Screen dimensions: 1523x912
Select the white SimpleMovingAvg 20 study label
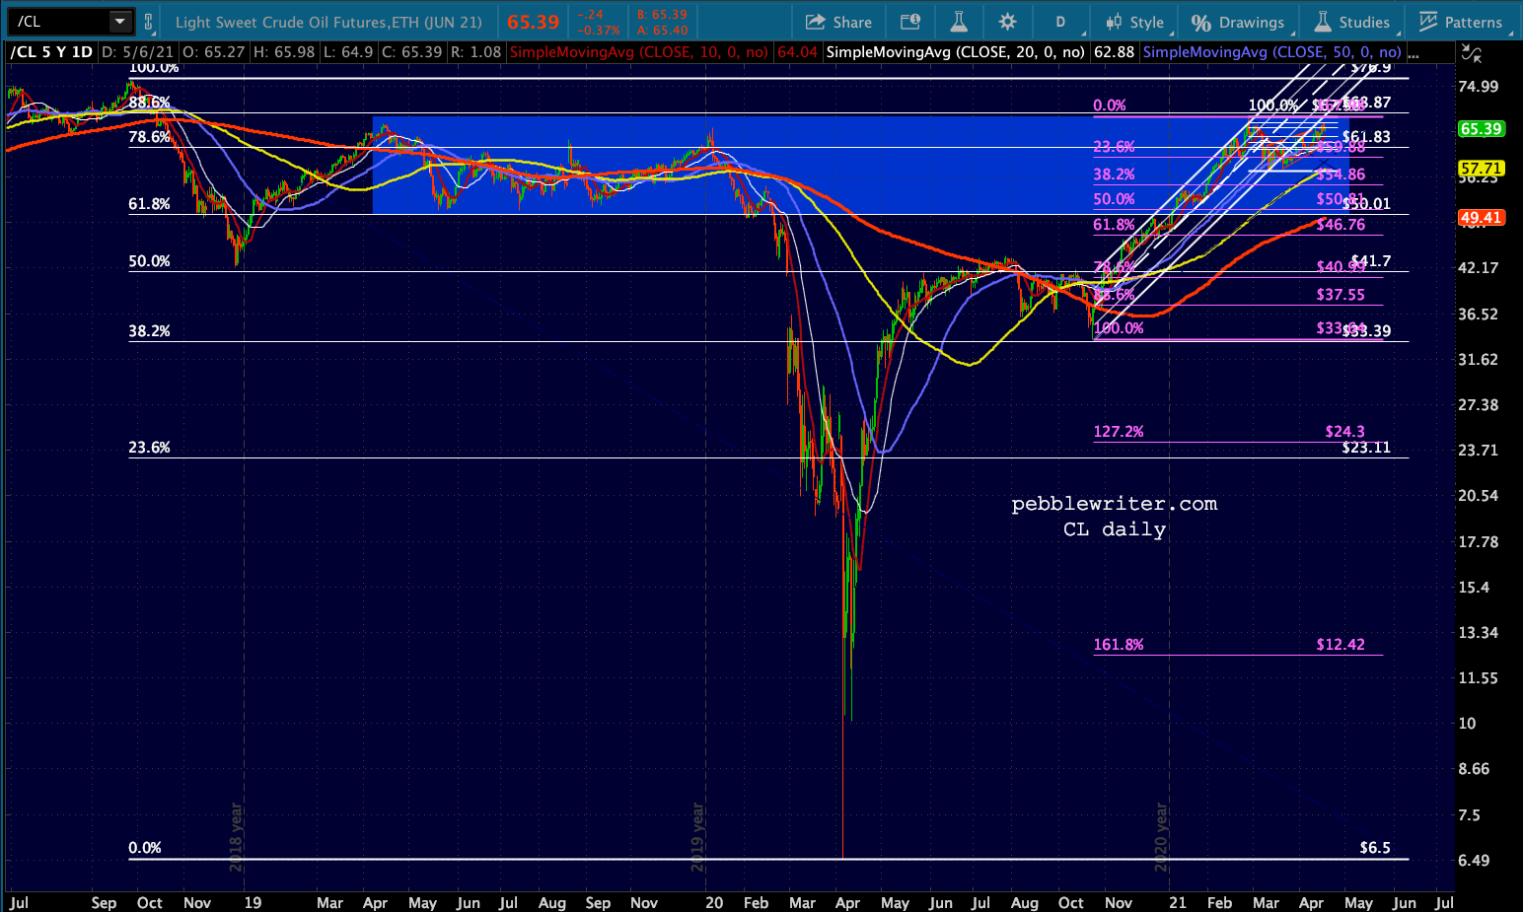(956, 52)
